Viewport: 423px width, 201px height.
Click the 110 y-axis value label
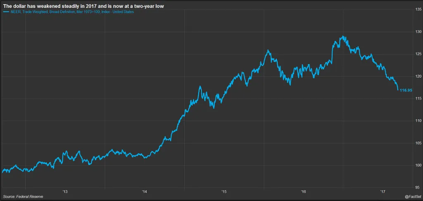pos(418,121)
